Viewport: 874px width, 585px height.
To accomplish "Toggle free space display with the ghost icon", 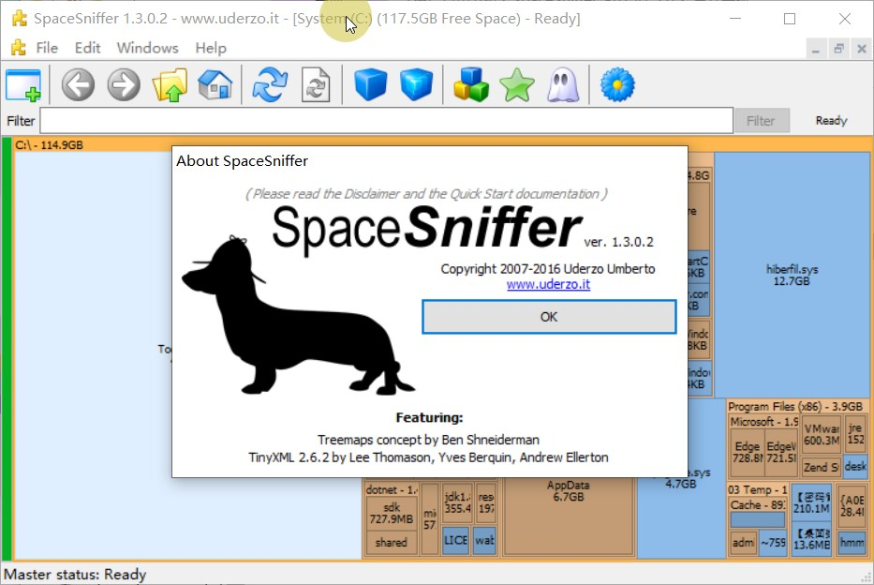I will tap(563, 84).
